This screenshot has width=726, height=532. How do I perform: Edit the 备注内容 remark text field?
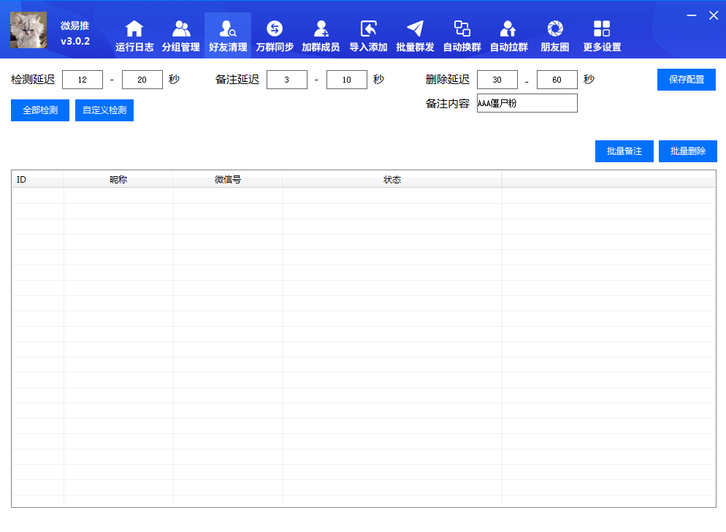526,103
